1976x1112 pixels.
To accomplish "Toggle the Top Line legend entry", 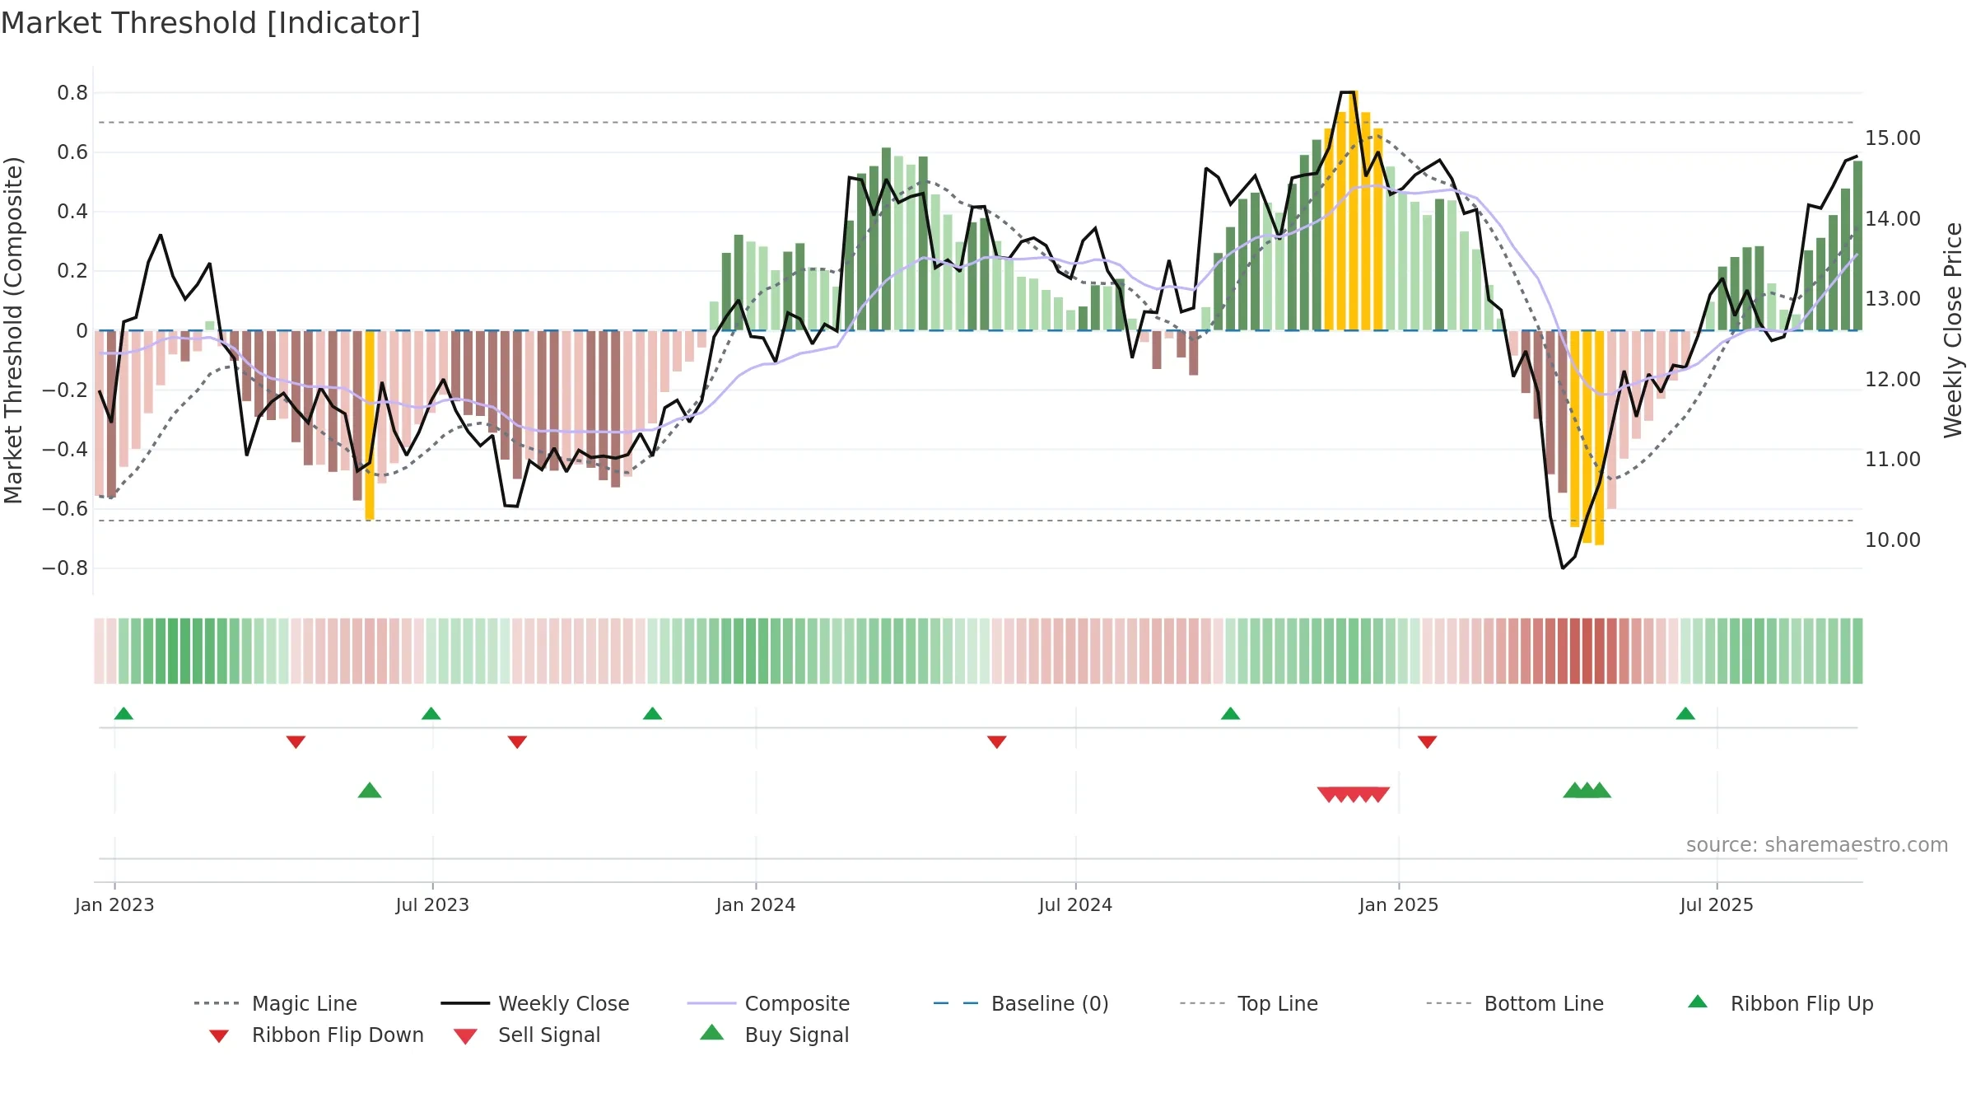I will click(x=1249, y=1003).
